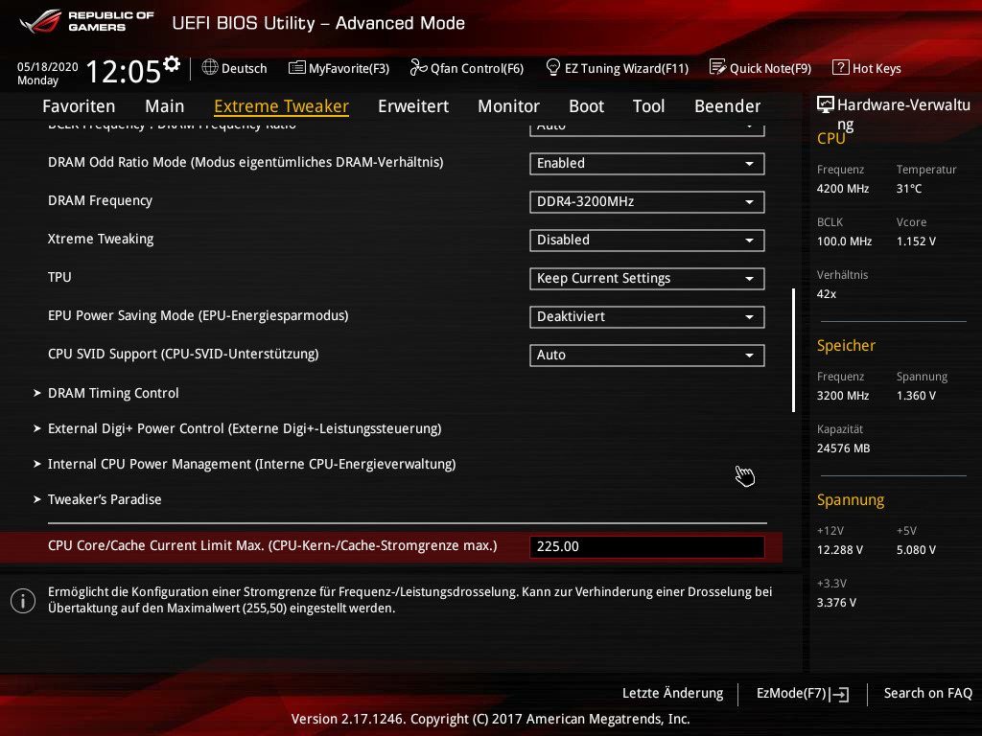982x736 pixels.
Task: Click Letzte Änderung button
Action: [672, 694]
